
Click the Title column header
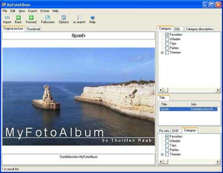tap(174, 105)
